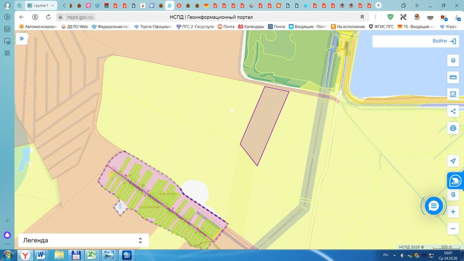Open Alice assistant in browser sidebar
Screen dimensions: 464x261
(x=7, y=235)
